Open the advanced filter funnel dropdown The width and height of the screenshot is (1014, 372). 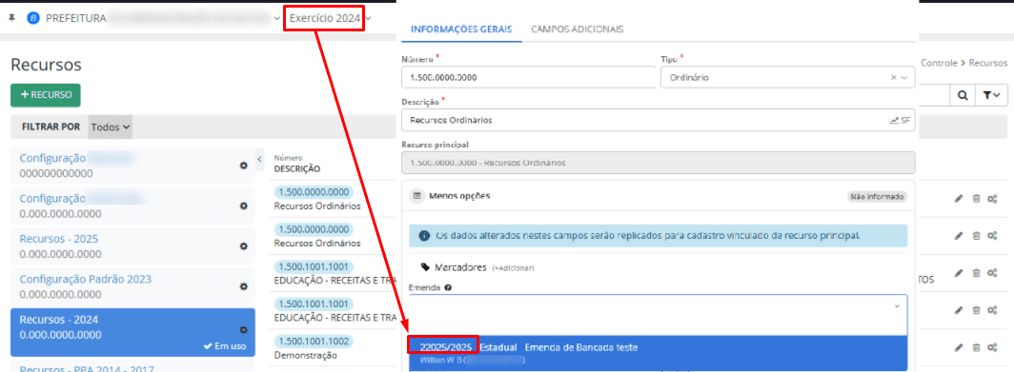pos(991,95)
